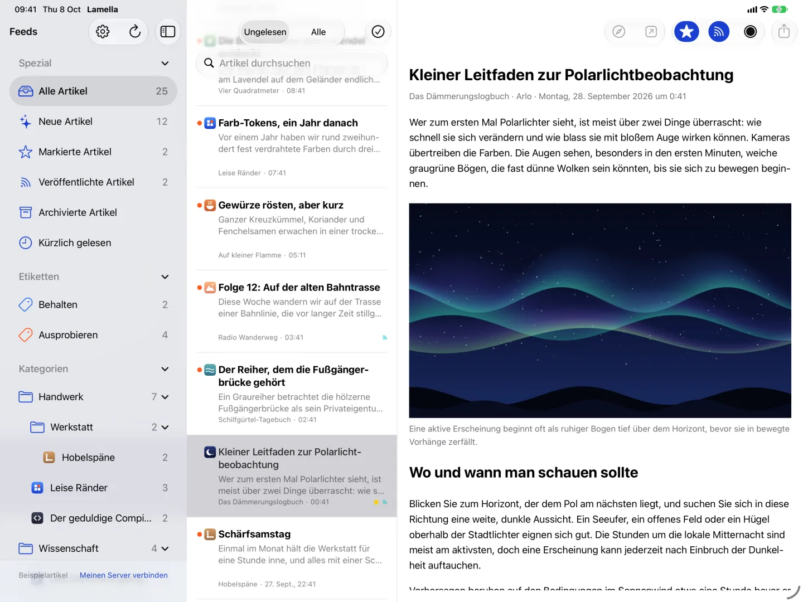803x602 pixels.
Task: Refresh feeds with the reload icon
Action: (135, 32)
